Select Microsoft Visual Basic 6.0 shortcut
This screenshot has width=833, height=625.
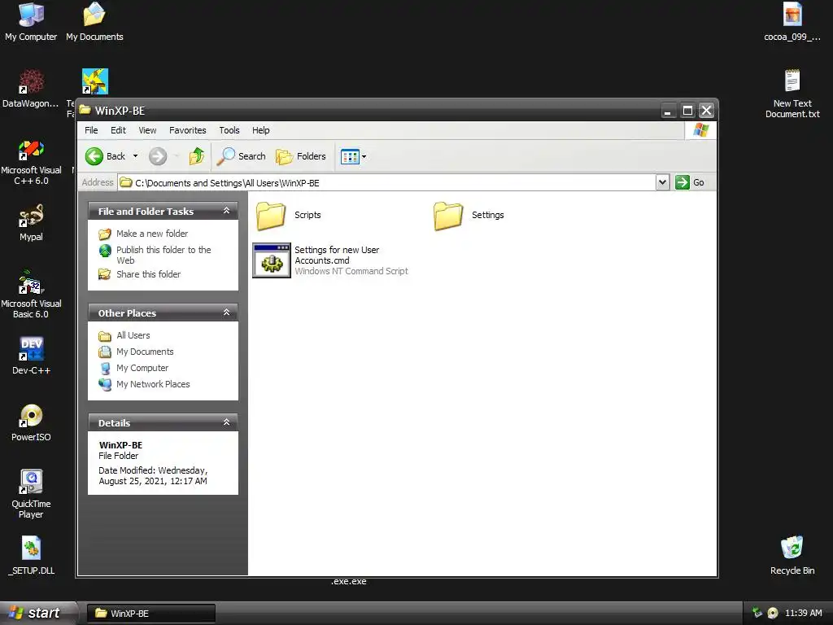click(31, 295)
